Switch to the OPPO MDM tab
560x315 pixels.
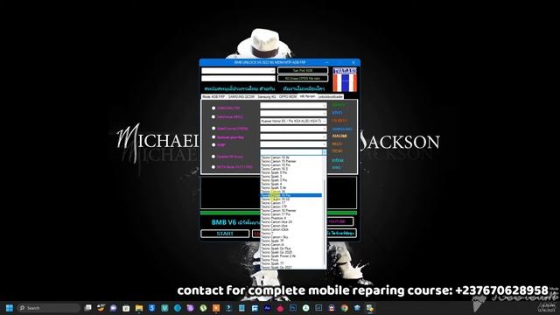tap(288, 97)
